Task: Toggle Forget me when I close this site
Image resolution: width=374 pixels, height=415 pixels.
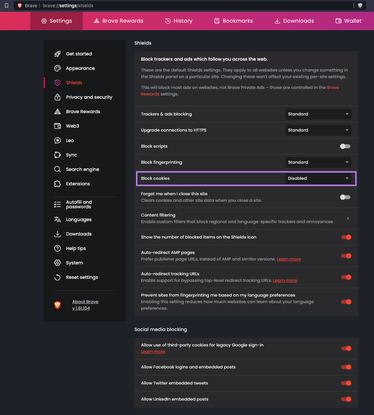Action: (x=345, y=197)
